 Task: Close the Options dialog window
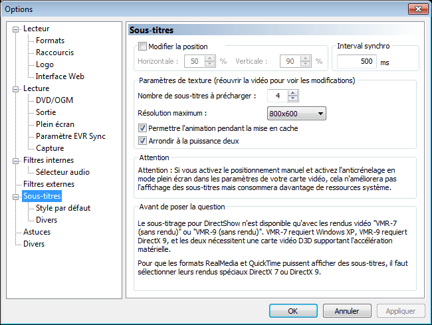point(417,9)
